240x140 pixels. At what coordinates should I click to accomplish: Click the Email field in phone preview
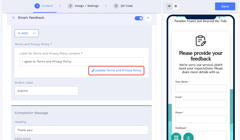201,104
